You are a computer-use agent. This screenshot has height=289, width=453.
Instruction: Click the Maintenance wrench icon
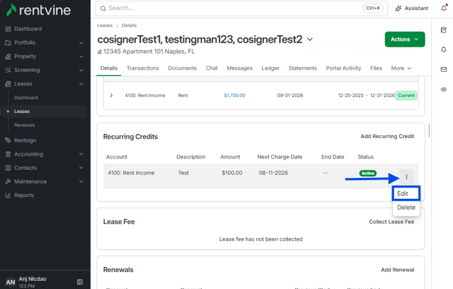[x=8, y=181]
